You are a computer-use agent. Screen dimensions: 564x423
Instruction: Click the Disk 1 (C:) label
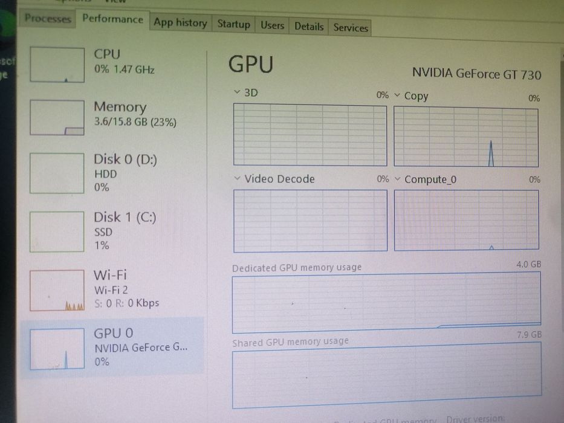(x=125, y=218)
